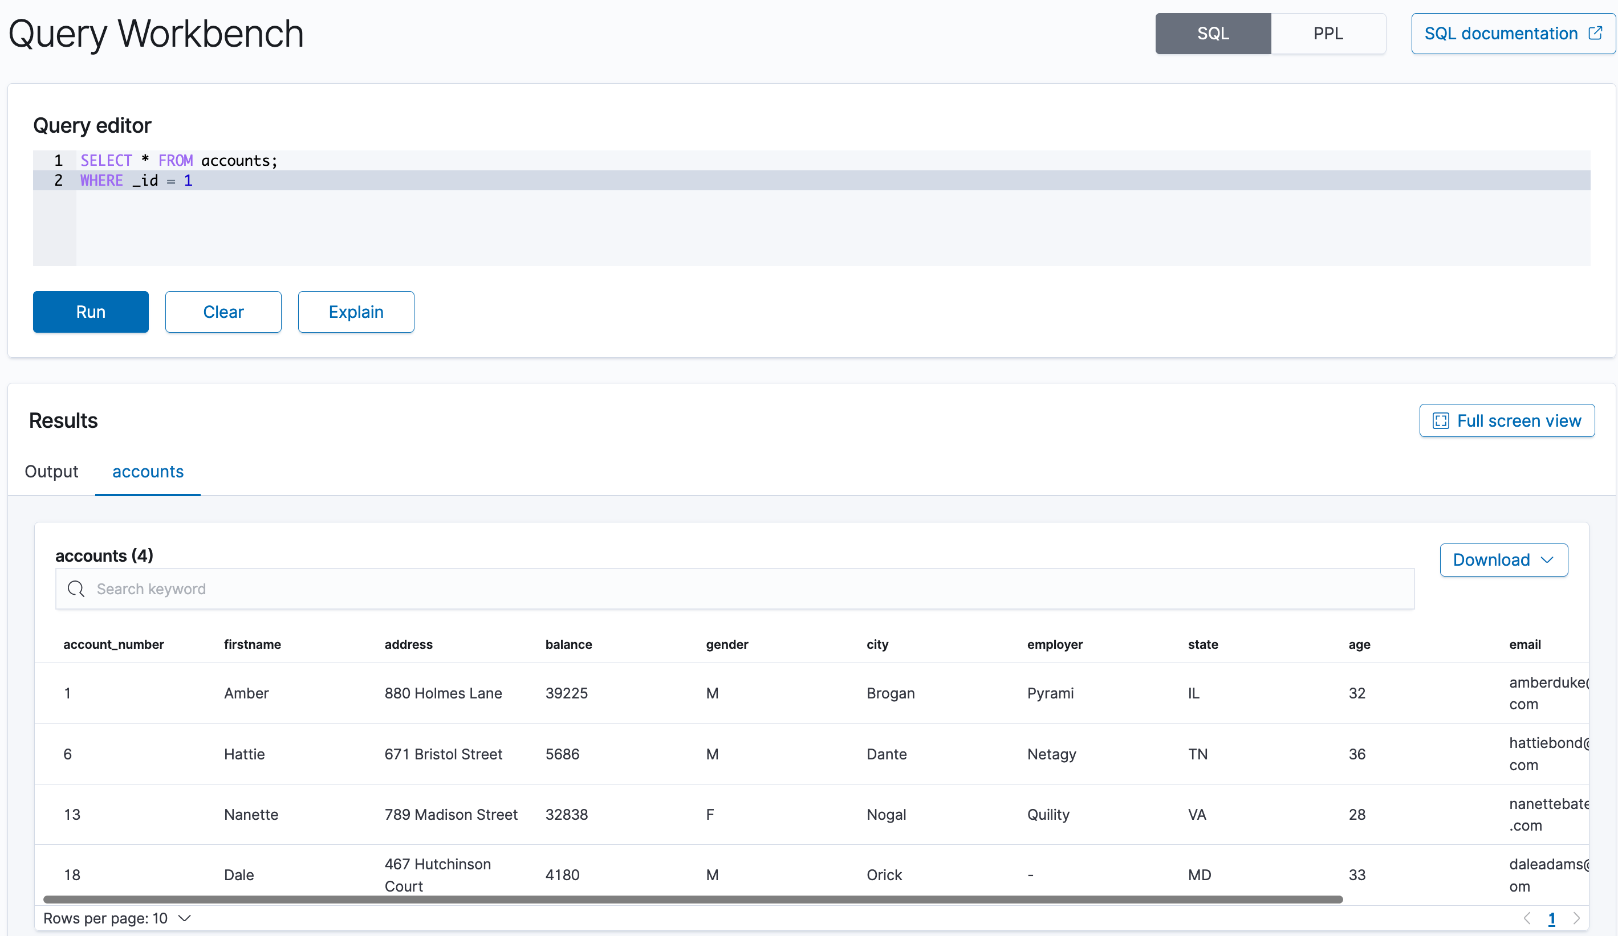Click the Explain icon to analyze query
Viewport: 1618px width, 936px height.
(x=356, y=311)
